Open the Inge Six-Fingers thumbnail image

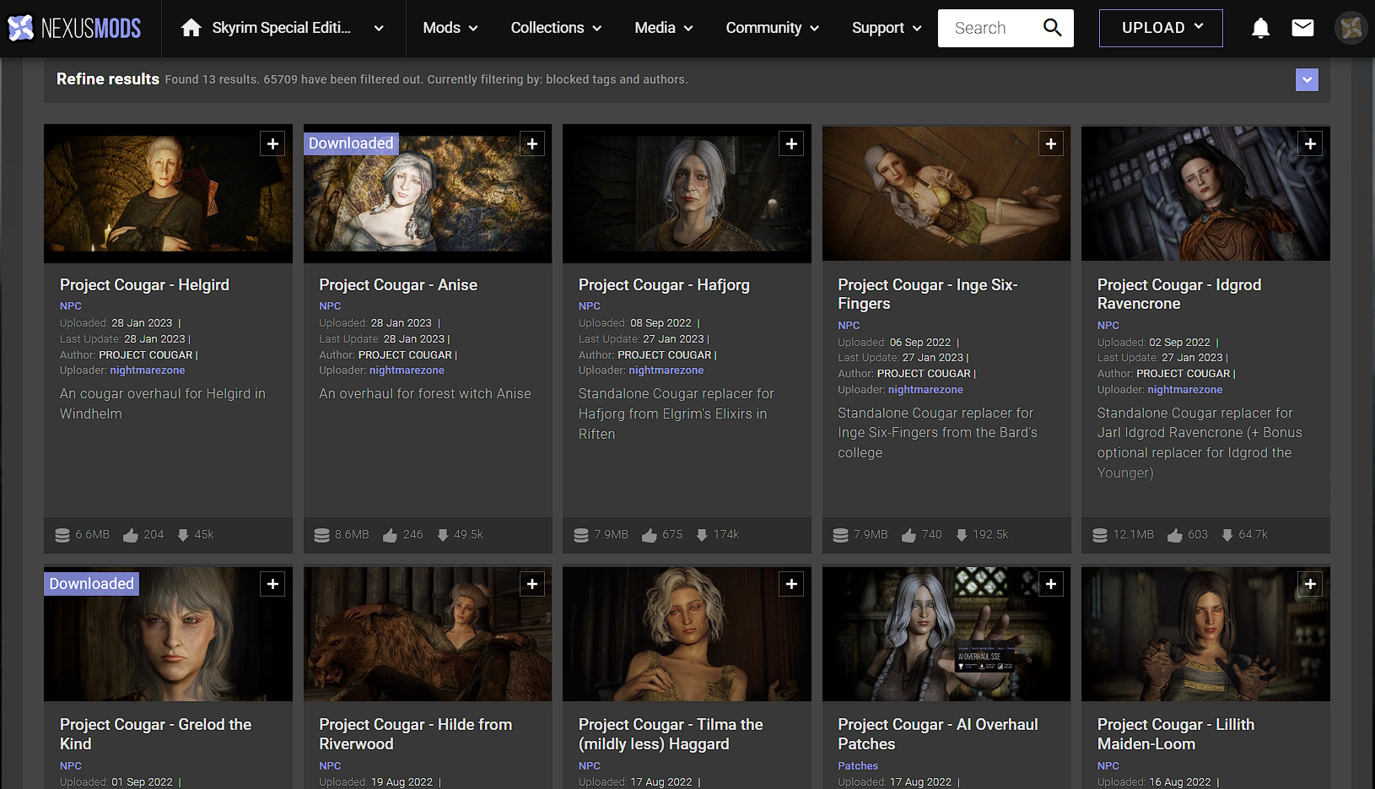[946, 193]
